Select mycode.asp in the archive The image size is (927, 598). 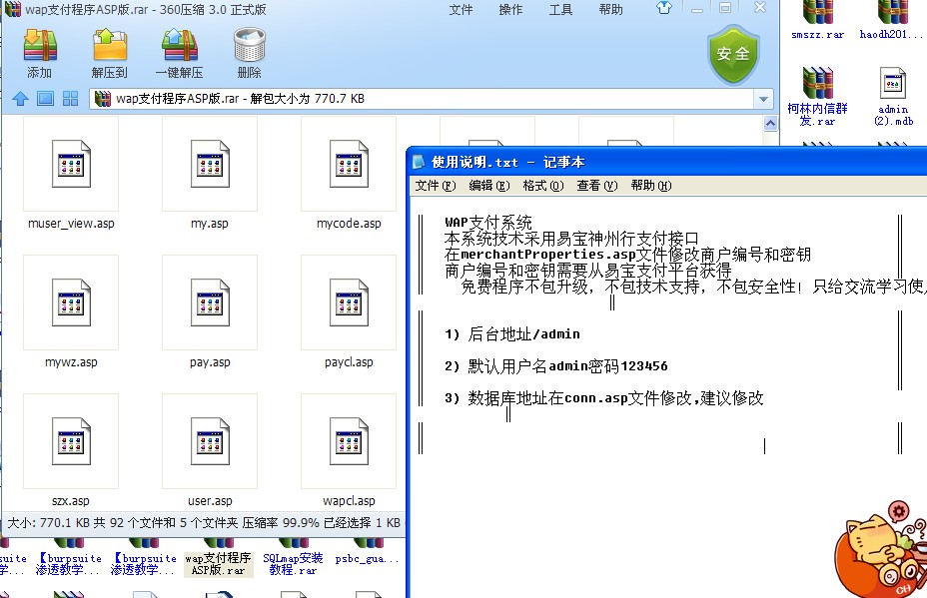pyautogui.click(x=348, y=166)
